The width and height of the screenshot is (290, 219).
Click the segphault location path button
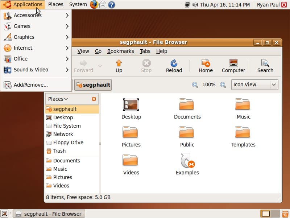click(93, 85)
